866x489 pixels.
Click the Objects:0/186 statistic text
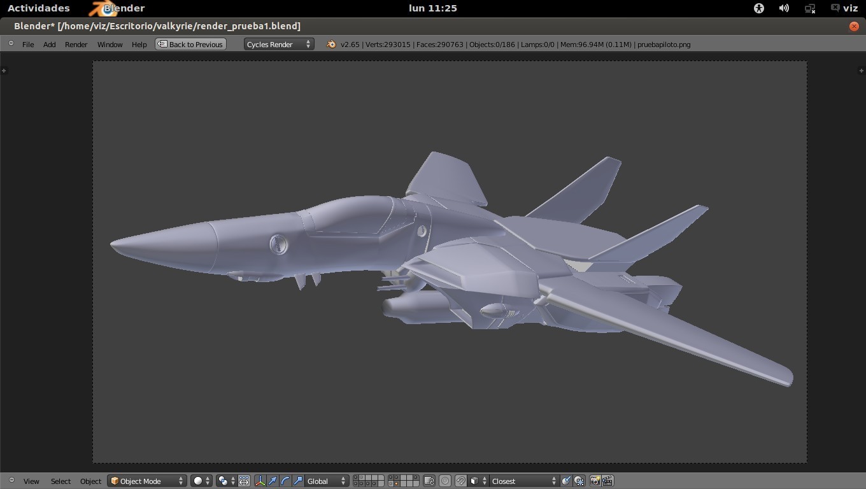(492, 45)
